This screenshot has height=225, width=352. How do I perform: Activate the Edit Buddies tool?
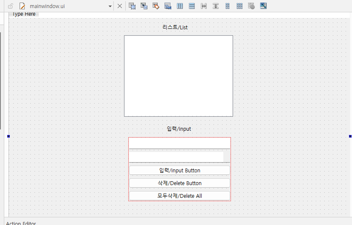point(156,6)
